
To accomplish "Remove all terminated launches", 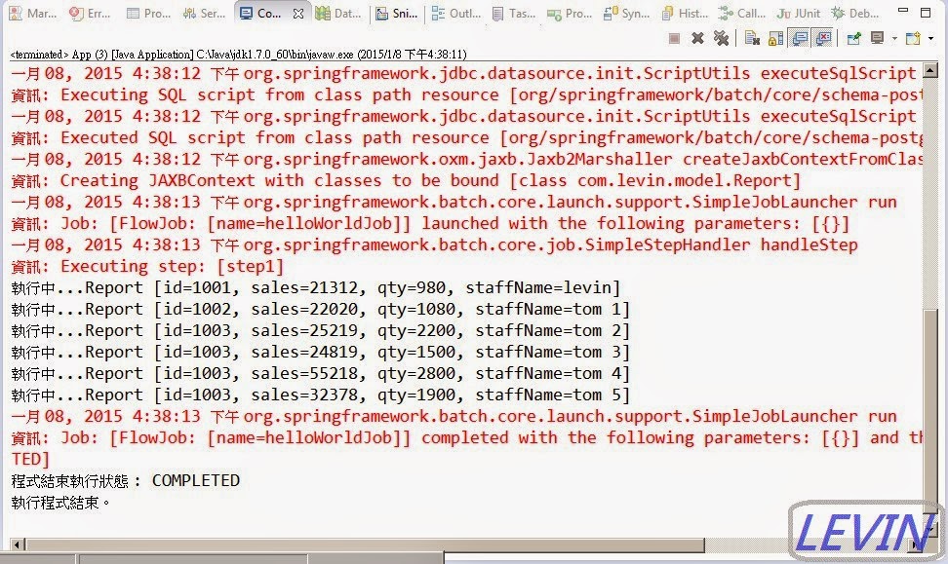I will pos(723,36).
